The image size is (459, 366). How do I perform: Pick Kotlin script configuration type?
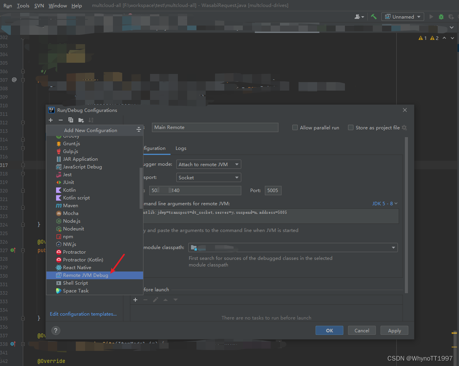coord(95,198)
